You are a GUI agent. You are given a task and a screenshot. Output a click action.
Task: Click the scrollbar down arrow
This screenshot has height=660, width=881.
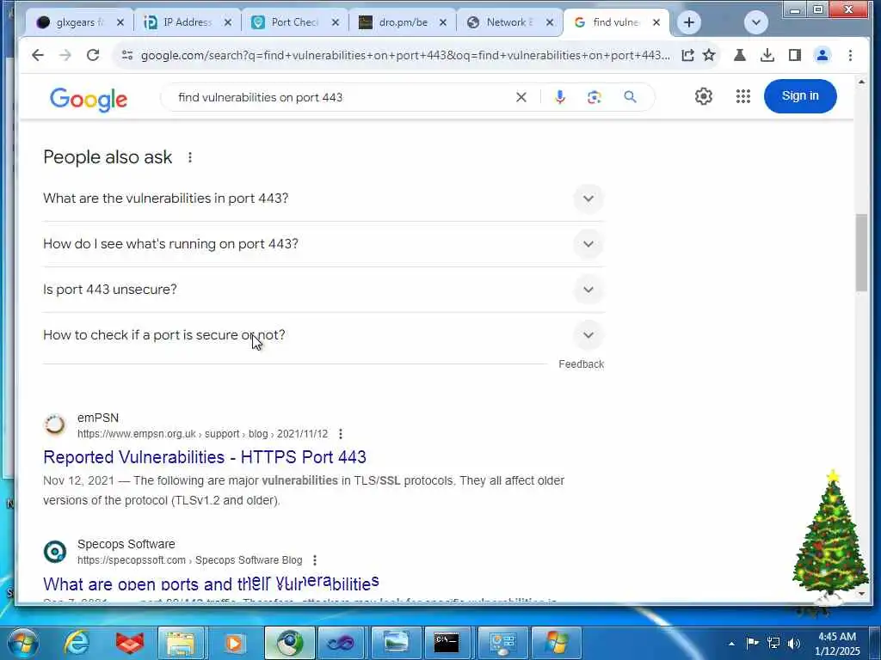tap(861, 593)
